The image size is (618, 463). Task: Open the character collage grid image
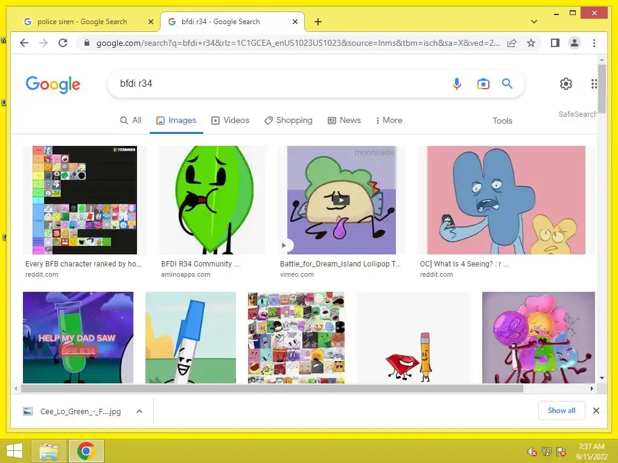click(x=296, y=338)
